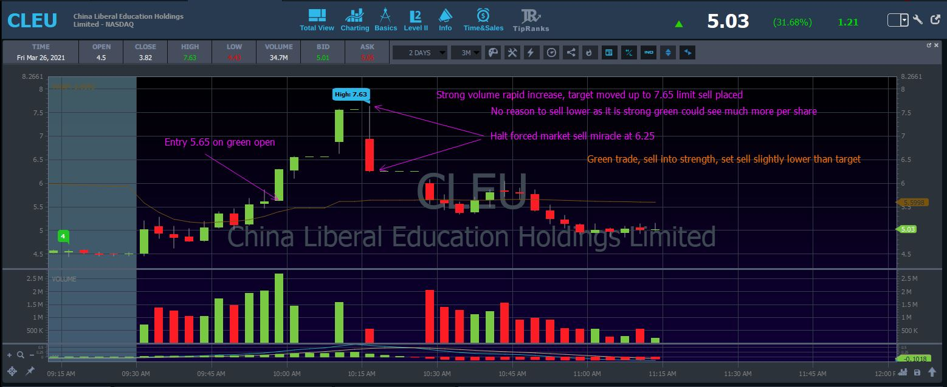Click the 10:30 AM time axis label
947x387 pixels.
(436, 374)
